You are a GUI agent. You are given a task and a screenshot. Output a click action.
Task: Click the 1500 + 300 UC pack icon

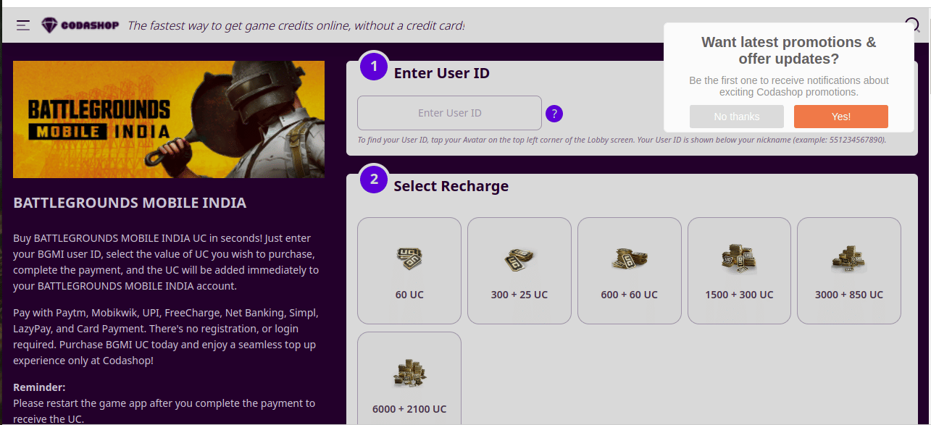(739, 258)
